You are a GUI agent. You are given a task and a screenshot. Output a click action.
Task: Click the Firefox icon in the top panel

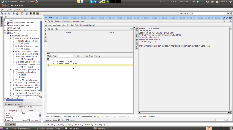point(36,2)
